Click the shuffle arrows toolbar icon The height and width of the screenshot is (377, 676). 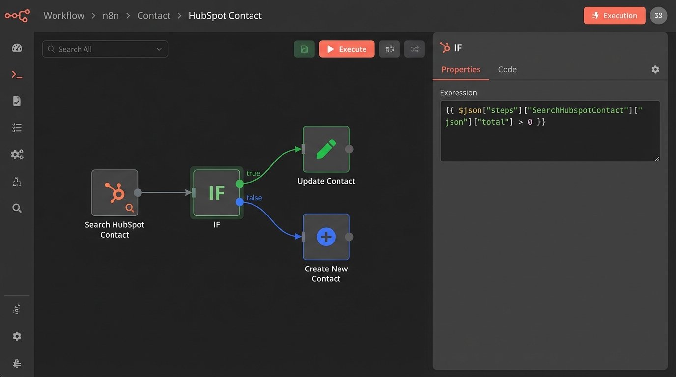(x=414, y=49)
